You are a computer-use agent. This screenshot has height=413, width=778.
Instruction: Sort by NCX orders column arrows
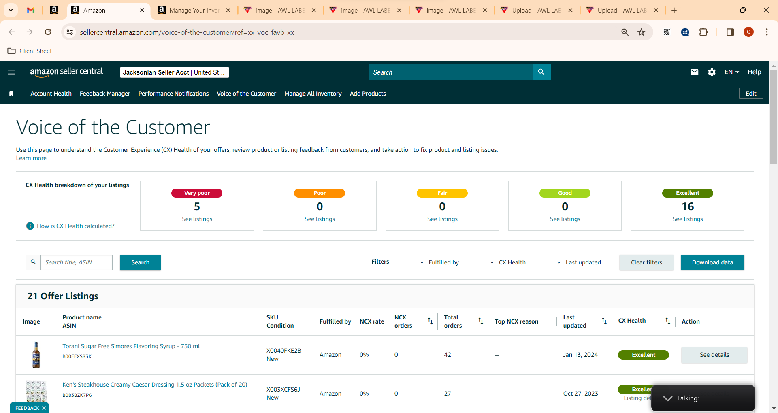point(430,321)
